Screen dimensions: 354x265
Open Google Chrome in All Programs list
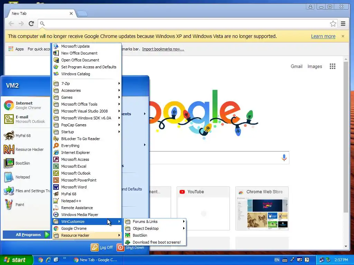click(x=87, y=228)
